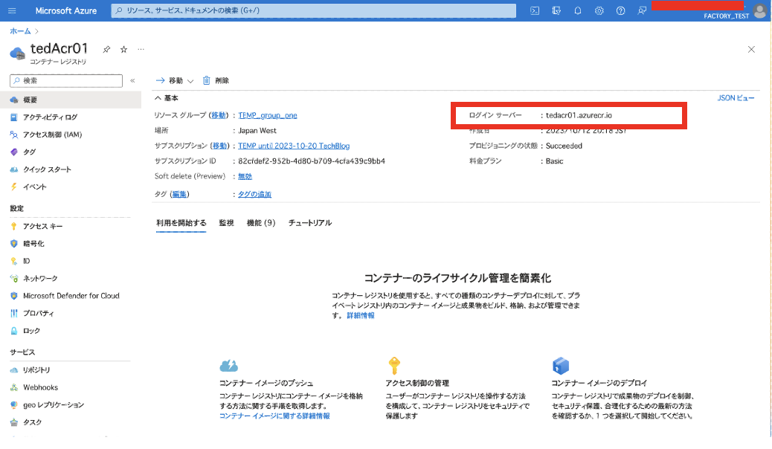This screenshot has width=772, height=449.
Task: Switch to the 監視 tab
Action: coord(227,223)
